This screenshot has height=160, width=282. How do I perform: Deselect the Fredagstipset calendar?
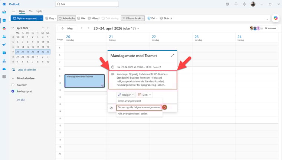(13, 91)
